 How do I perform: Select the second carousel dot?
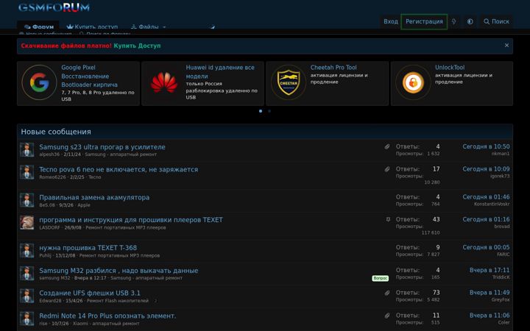[x=269, y=111]
